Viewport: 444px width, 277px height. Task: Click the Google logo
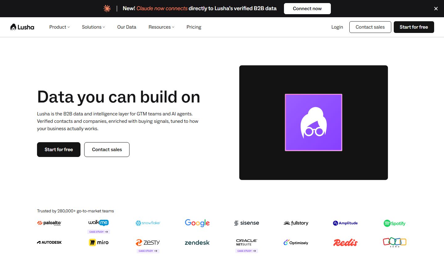pyautogui.click(x=197, y=223)
